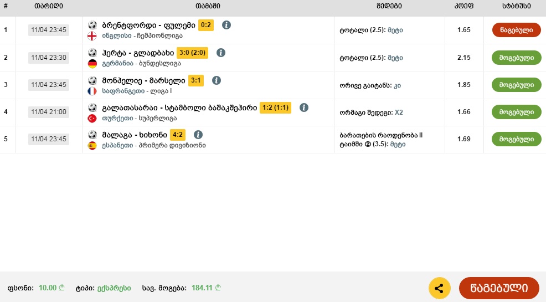Click მოგებული status for მონპელიე row
Viewport: 546px width, 302px height.
pyautogui.click(x=517, y=85)
